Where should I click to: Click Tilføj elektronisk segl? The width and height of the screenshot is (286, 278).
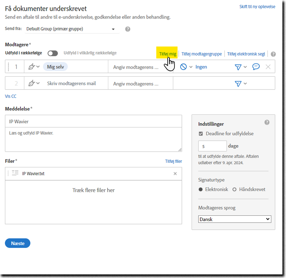[247, 54]
